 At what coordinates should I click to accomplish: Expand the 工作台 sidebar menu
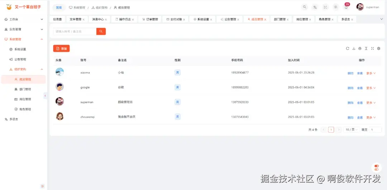pyautogui.click(x=24, y=19)
